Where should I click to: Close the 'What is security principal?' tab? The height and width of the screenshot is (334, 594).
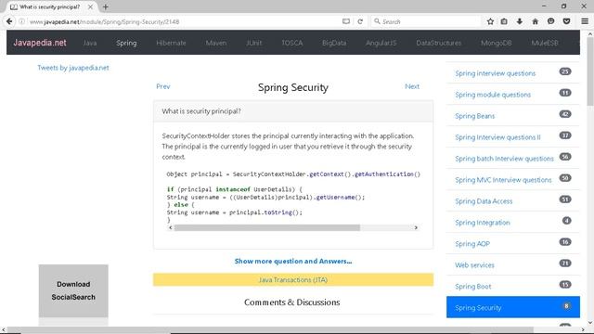pyautogui.click(x=90, y=6)
